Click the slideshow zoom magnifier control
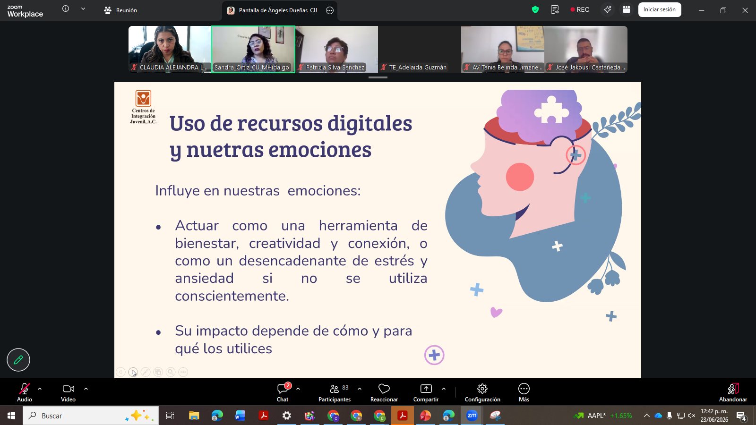756x425 pixels. pyautogui.click(x=171, y=372)
